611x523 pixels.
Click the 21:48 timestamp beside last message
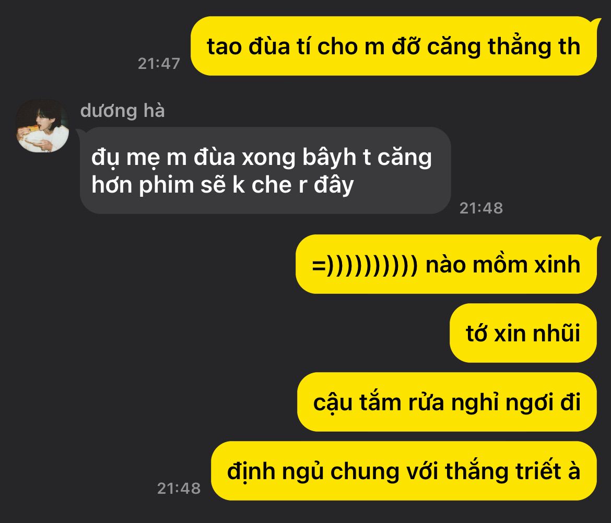click(179, 489)
